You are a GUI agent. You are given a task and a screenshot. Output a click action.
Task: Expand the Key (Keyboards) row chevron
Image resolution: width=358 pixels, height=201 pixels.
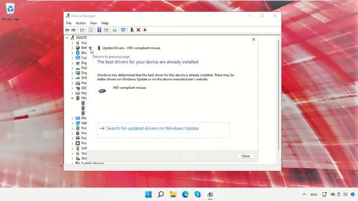(72, 93)
